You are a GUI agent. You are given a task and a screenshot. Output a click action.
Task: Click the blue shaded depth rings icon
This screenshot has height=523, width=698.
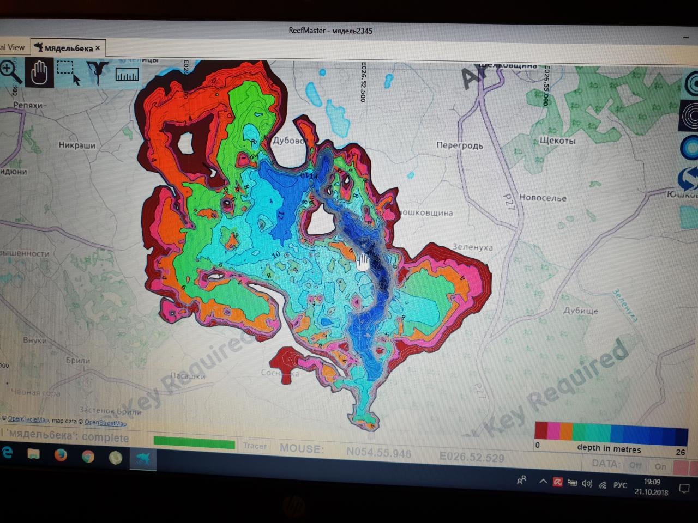click(x=690, y=147)
